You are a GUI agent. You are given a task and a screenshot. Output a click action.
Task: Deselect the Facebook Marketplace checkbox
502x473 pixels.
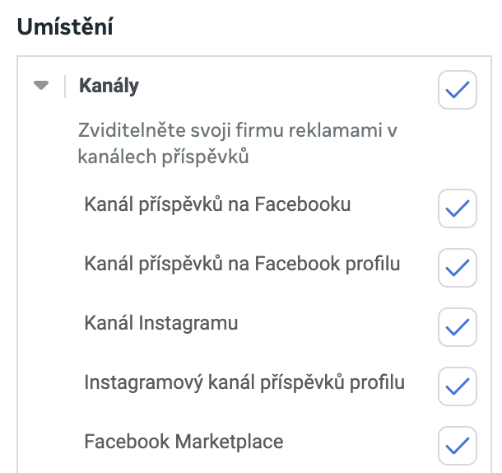pos(457,446)
